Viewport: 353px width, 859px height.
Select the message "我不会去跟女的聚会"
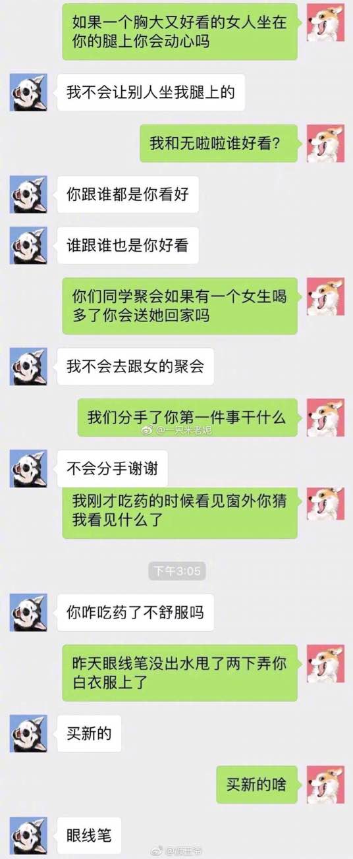[135, 366]
